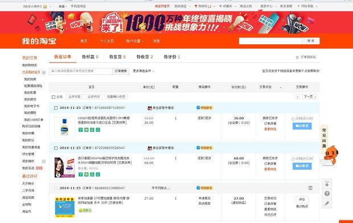Click the shopping cart icon in top bar
Viewport: 353px width, 223px height.
[196, 6]
